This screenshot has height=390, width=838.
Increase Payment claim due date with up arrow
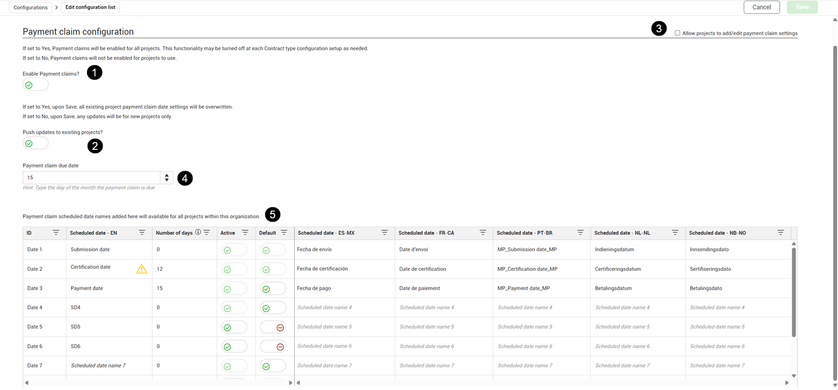(x=166, y=175)
